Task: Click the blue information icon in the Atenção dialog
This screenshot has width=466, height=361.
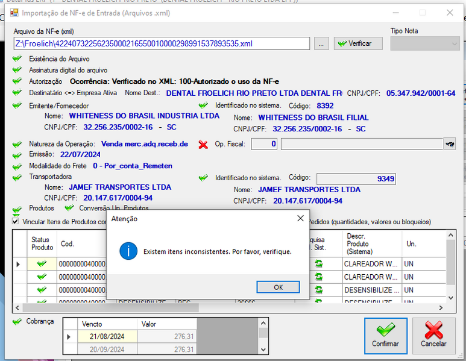Action: click(128, 251)
